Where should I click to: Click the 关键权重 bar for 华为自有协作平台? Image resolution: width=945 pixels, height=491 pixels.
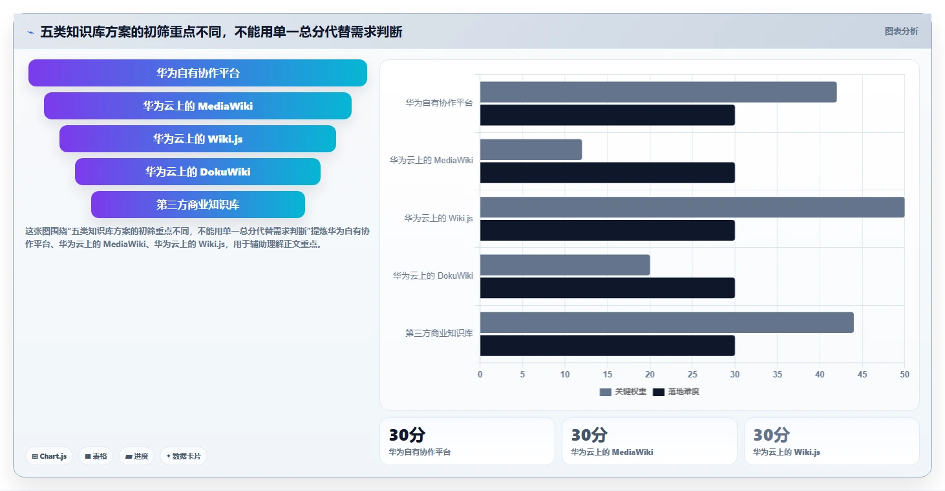[x=658, y=92]
